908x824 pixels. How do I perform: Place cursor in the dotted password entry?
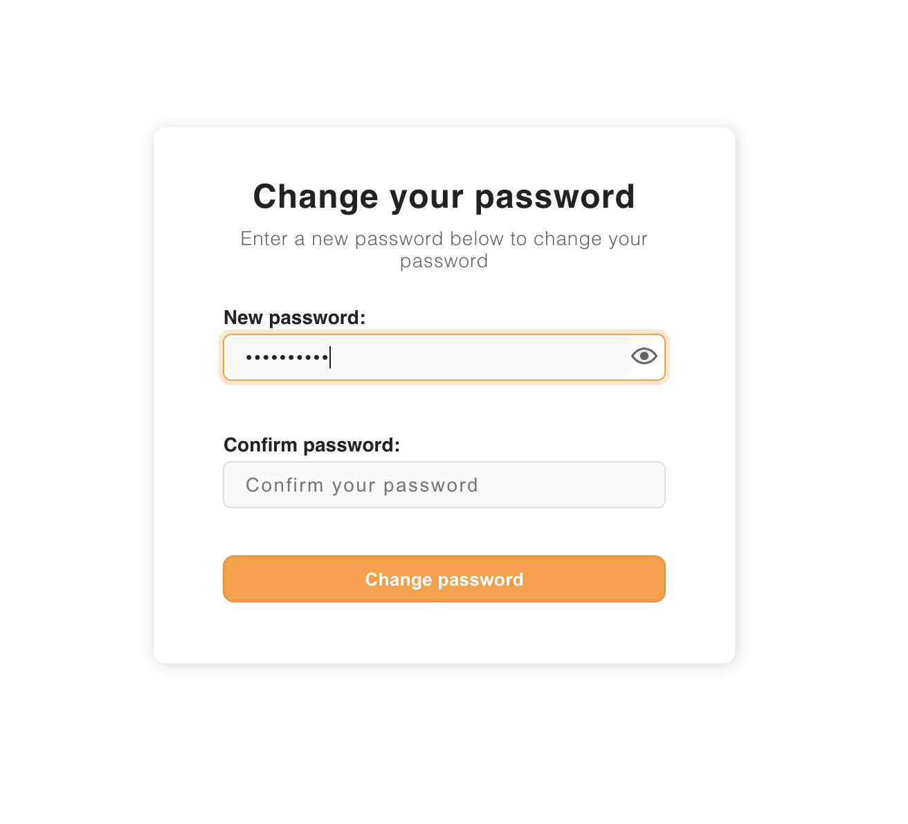[429, 357]
